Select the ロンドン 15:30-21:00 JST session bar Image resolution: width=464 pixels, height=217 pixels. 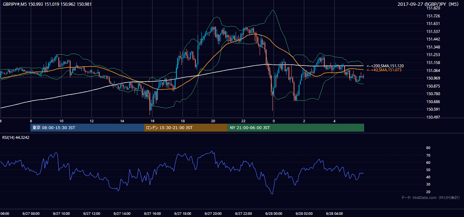click(x=186, y=128)
